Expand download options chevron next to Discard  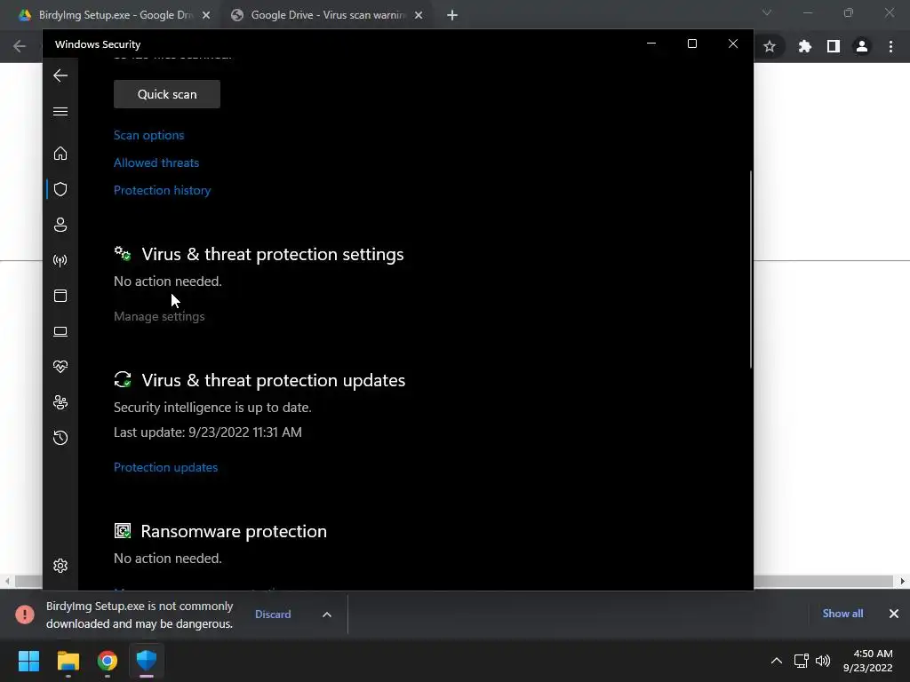click(327, 615)
